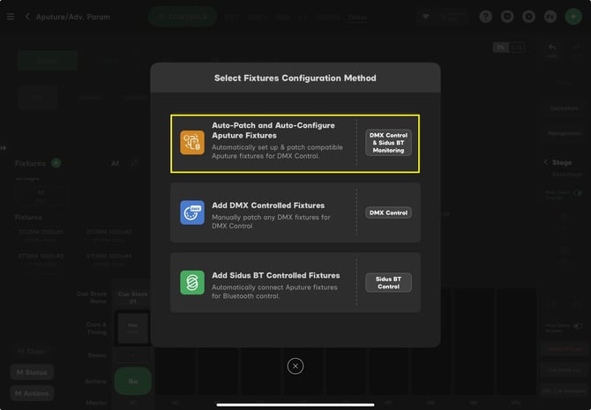The height and width of the screenshot is (410, 591).
Task: Click the undo arrow icon behind dialog
Action: 552,49
